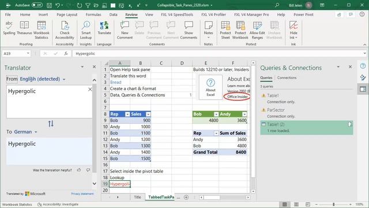369x208 pixels.
Task: Click the Office Insider button
Action: pos(237,96)
